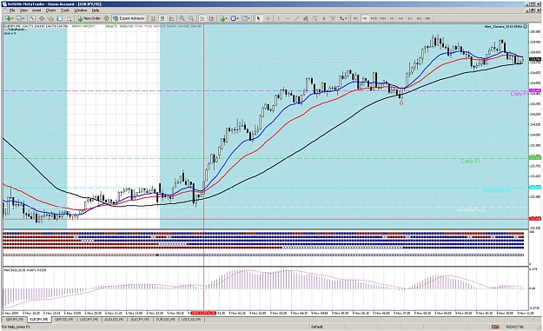Click the MonthlyPivot level label
This screenshot has width=543, height=331.
coord(471,210)
